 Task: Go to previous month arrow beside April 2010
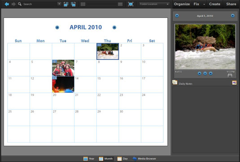pyautogui.click(x=57, y=27)
